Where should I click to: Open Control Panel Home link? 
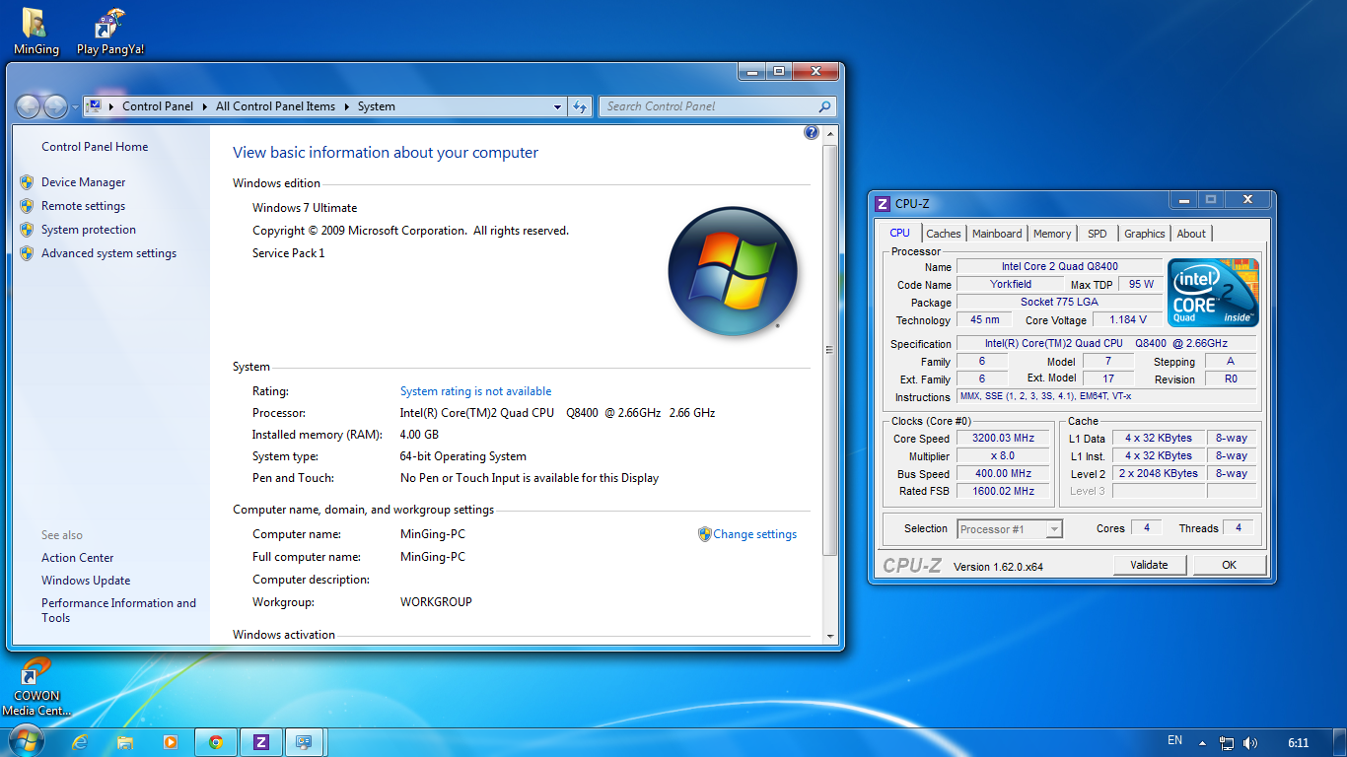tap(95, 147)
